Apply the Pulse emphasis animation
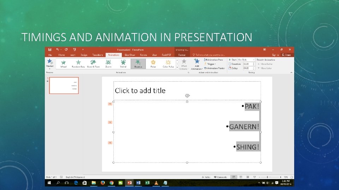This screenshot has width=339, height=190. pyautogui.click(x=153, y=64)
